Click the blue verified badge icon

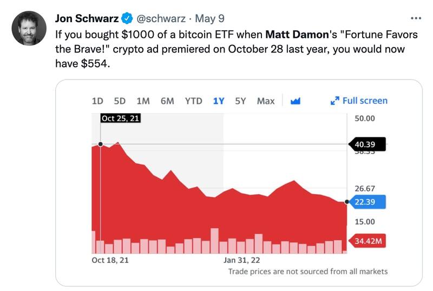[126, 19]
